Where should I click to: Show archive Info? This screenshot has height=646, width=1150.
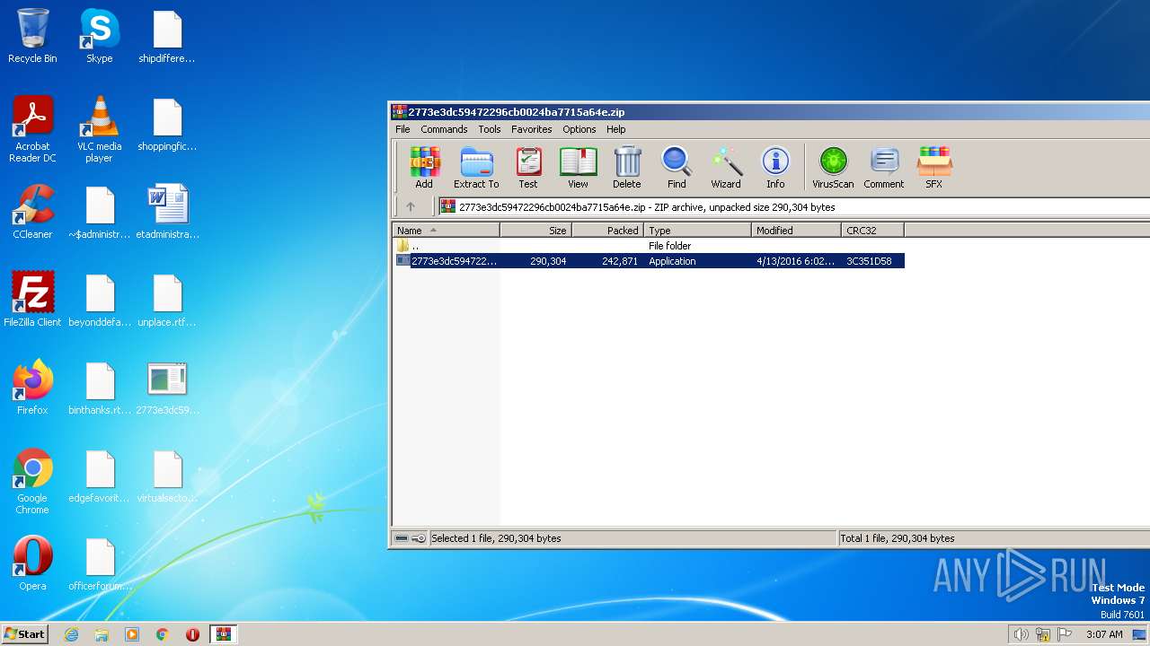775,168
